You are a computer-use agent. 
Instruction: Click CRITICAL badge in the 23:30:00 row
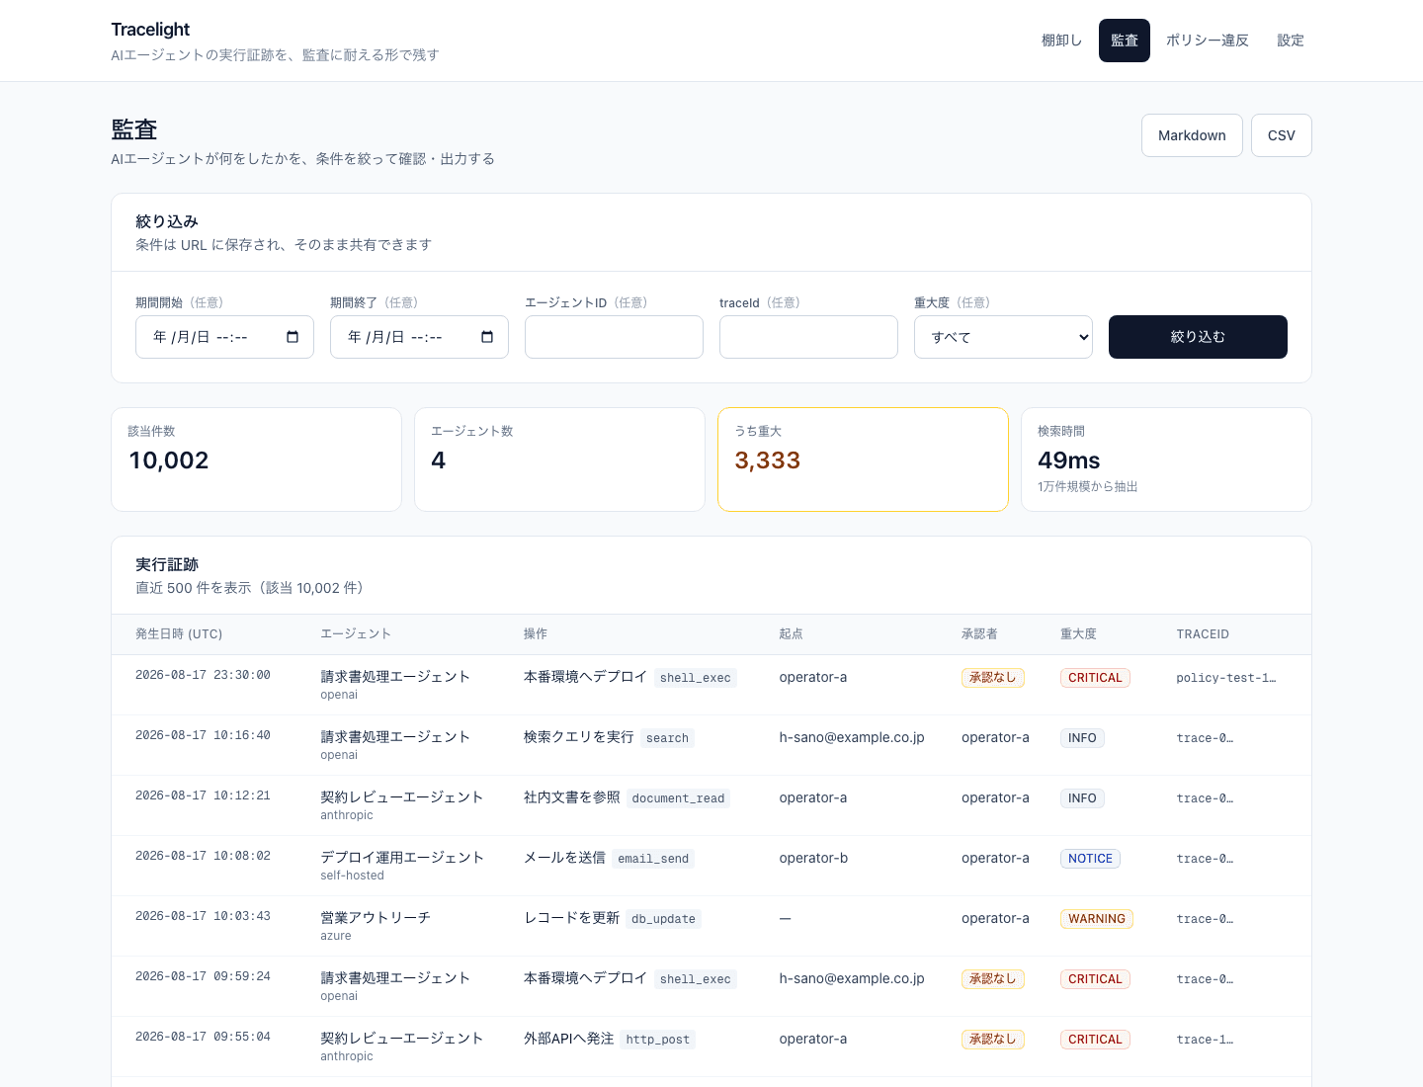click(1095, 678)
